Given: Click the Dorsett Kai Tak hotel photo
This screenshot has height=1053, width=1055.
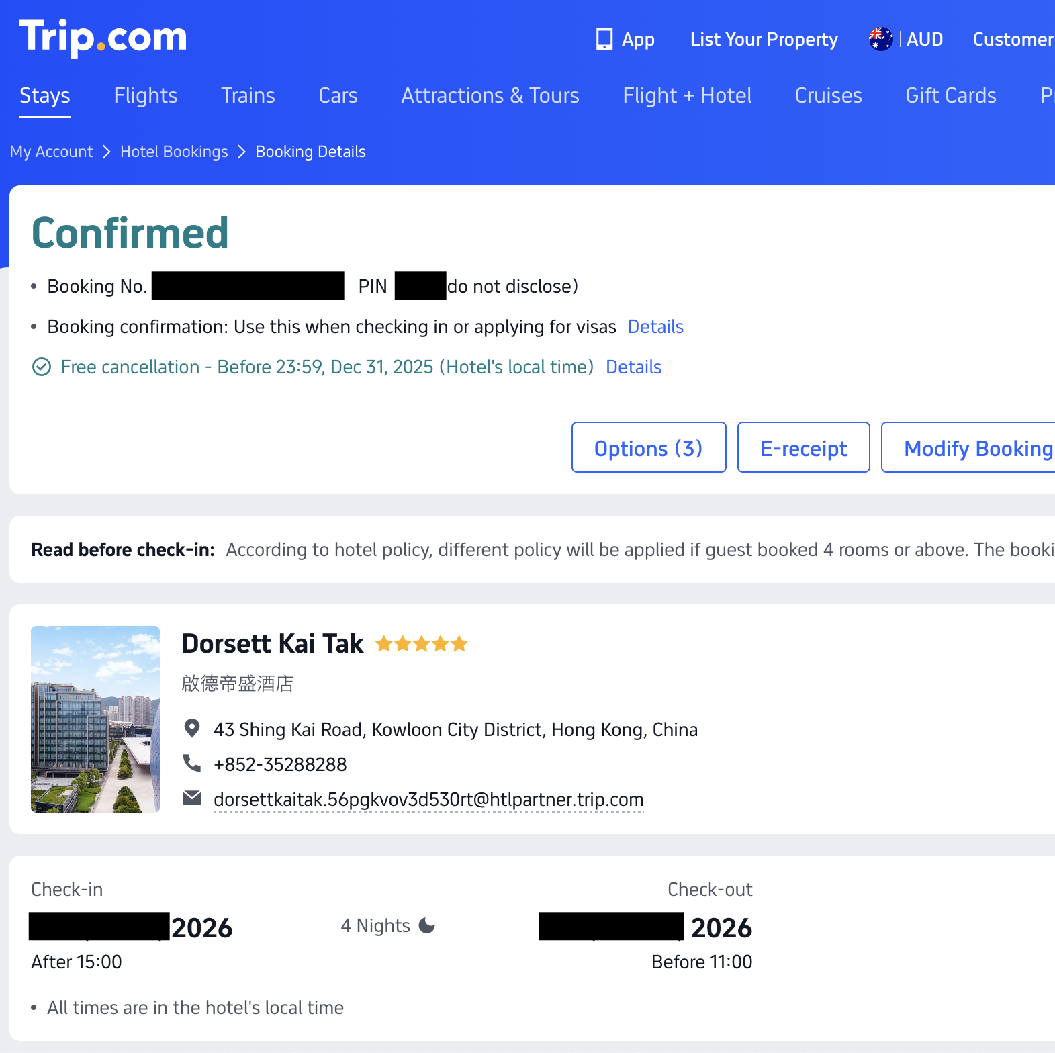Looking at the screenshot, I should [95, 720].
